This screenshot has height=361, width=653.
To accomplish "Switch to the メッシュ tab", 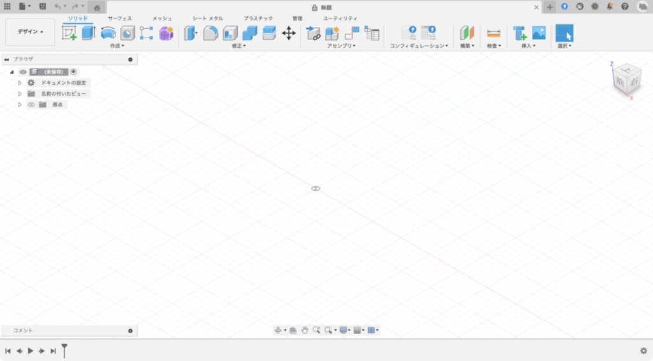I will [x=162, y=18].
